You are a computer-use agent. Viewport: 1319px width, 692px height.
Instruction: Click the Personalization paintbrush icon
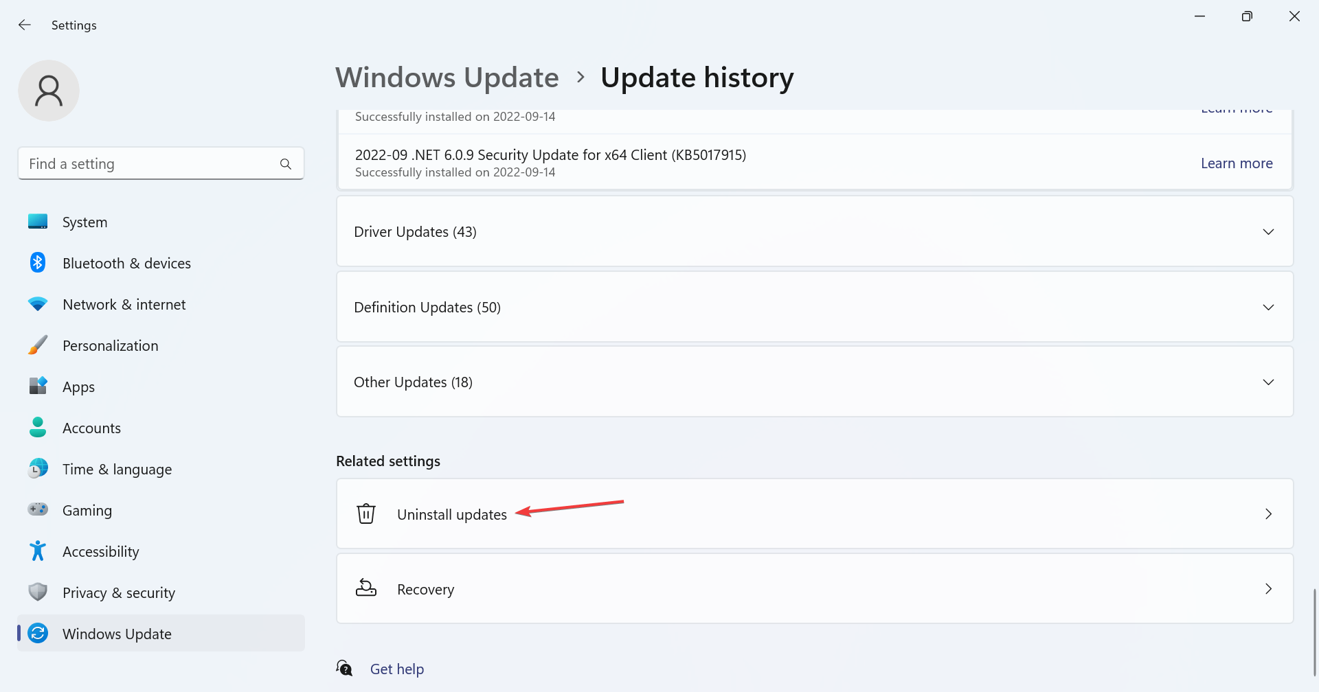click(x=38, y=345)
